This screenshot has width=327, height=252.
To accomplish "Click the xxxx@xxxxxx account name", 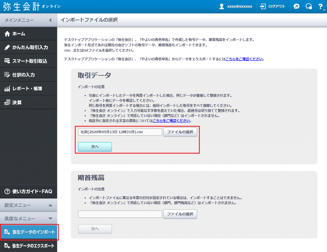I will coord(240,7).
